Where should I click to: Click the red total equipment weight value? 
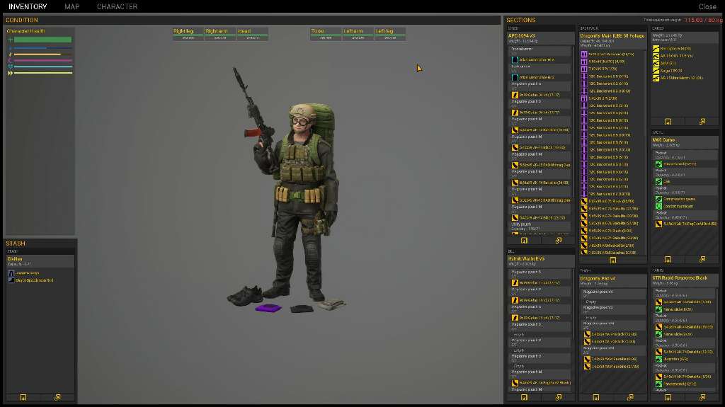(703, 20)
